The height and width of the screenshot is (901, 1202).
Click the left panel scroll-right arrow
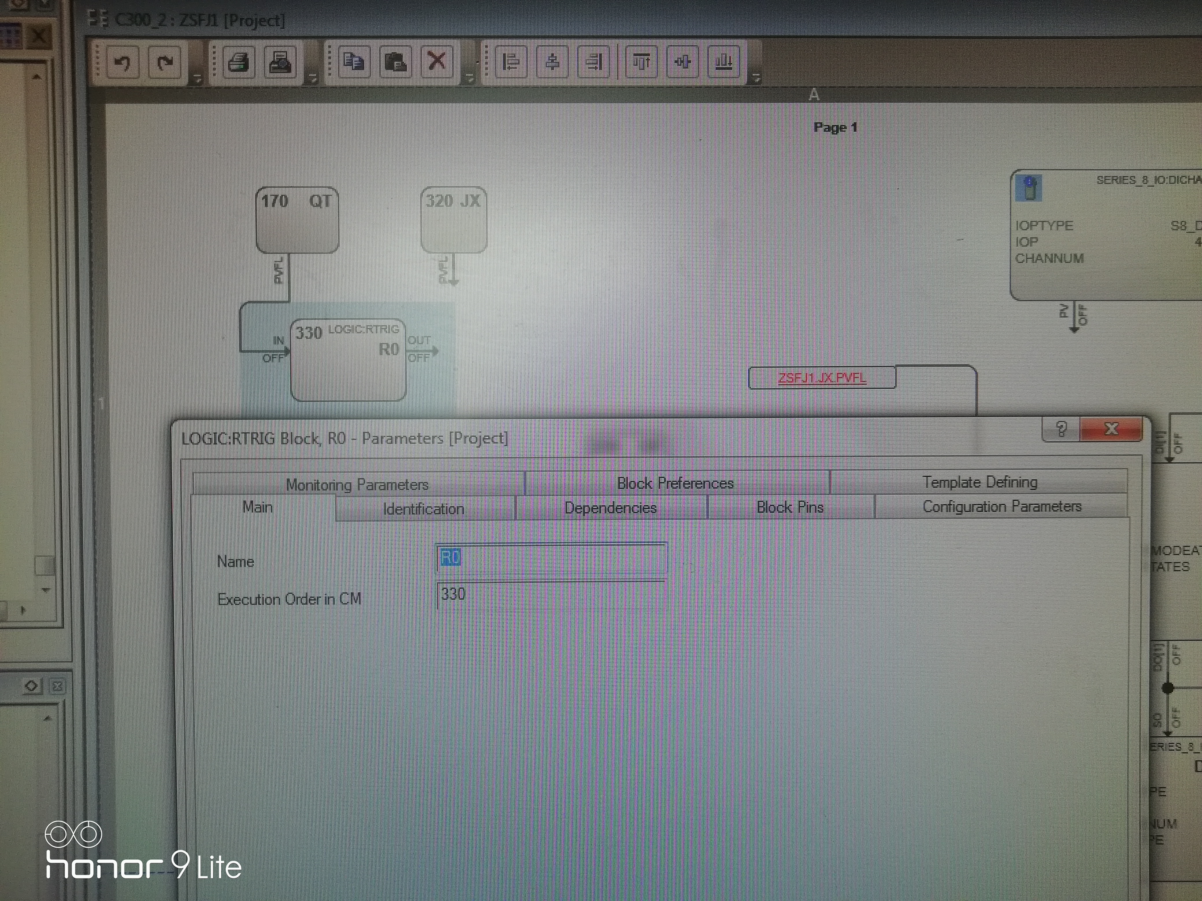[23, 610]
